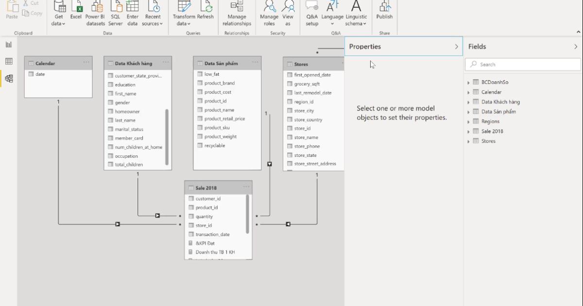Click the Data Khách hàng table scrollbar
583x306 pixels.
(x=167, y=136)
